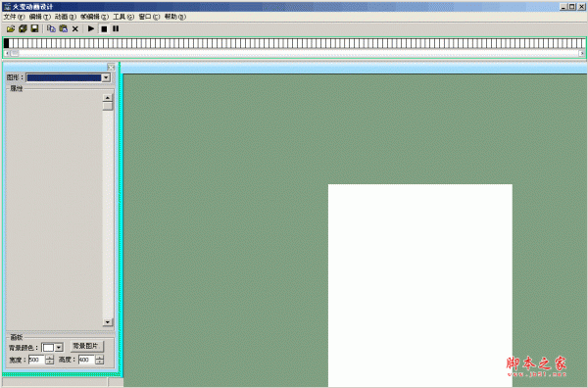Click the timeline scrollbar right arrow

coord(581,54)
